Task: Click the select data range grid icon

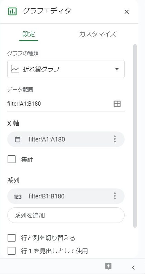Action: [117, 104]
